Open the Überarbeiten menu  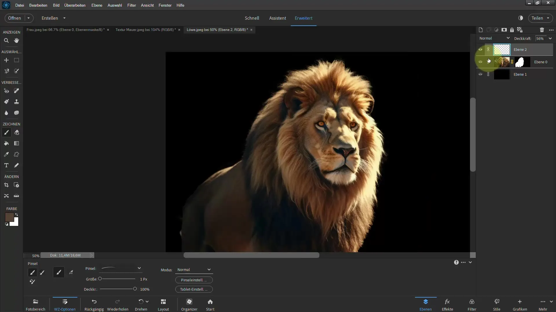tap(75, 5)
